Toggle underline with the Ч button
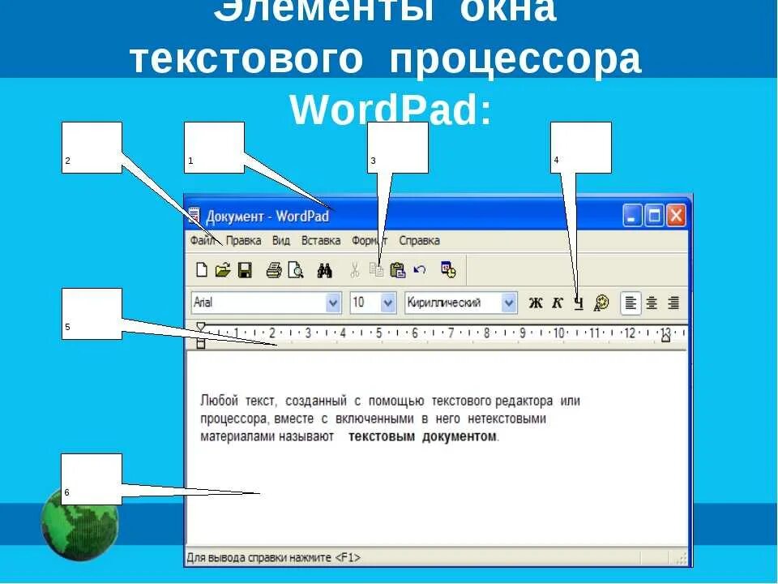778x584 pixels. point(579,303)
